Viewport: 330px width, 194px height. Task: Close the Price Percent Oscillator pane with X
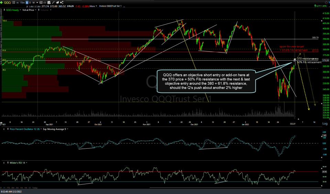click(4, 129)
